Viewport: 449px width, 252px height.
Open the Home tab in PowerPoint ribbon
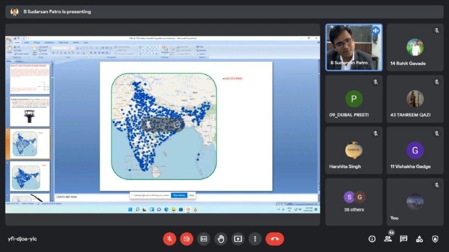[x=17, y=42]
